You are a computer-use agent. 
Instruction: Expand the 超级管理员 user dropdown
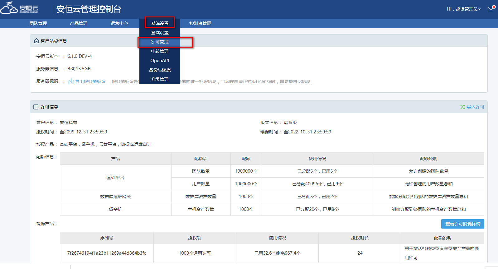click(464, 9)
